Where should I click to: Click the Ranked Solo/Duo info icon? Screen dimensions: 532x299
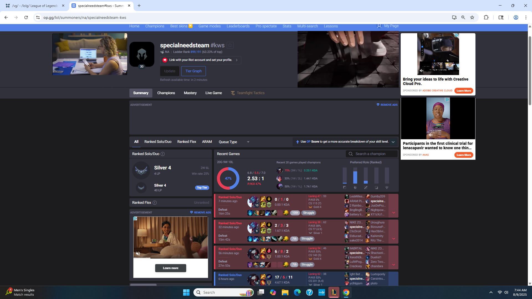coord(163,154)
